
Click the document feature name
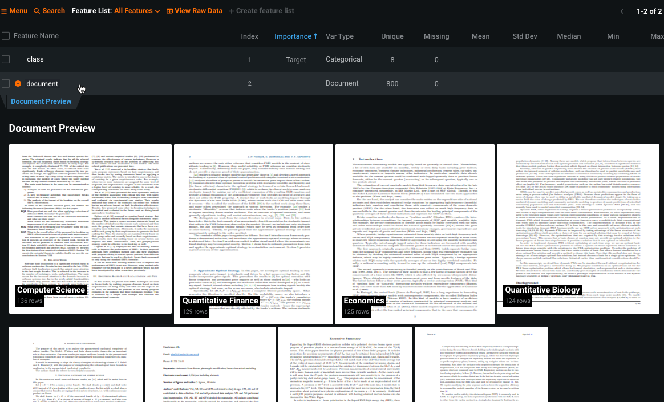(42, 84)
